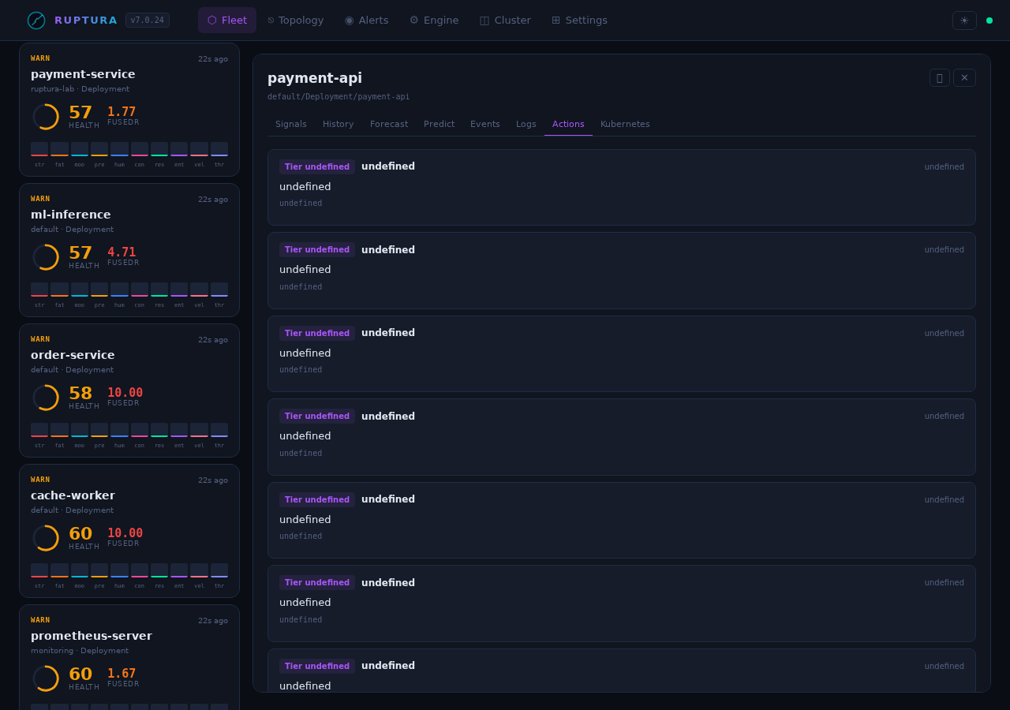Image resolution: width=1010 pixels, height=710 pixels.
Task: Click the cache-worker health ring gauge
Action: pos(46,538)
